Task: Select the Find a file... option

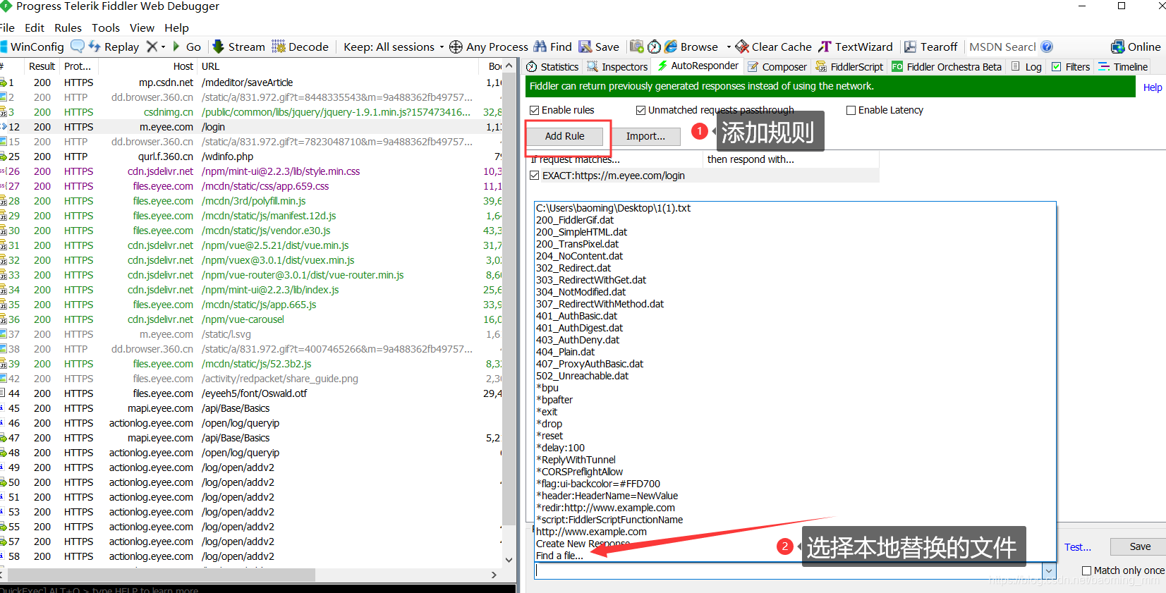Action: [x=559, y=556]
